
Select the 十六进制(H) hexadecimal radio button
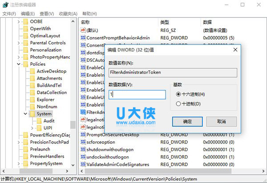(178, 94)
